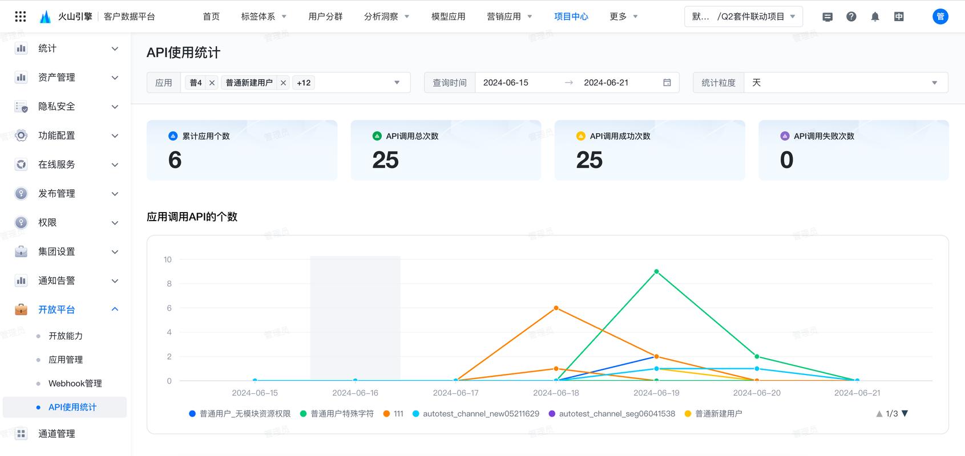Click the 隐私安全 sidebar icon
965x456 pixels.
(x=21, y=107)
